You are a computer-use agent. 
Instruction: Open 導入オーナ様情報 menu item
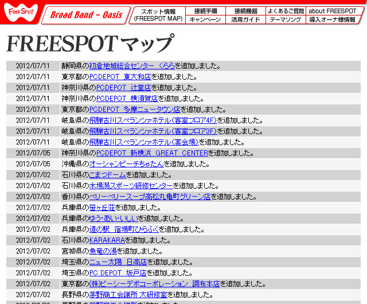click(333, 20)
